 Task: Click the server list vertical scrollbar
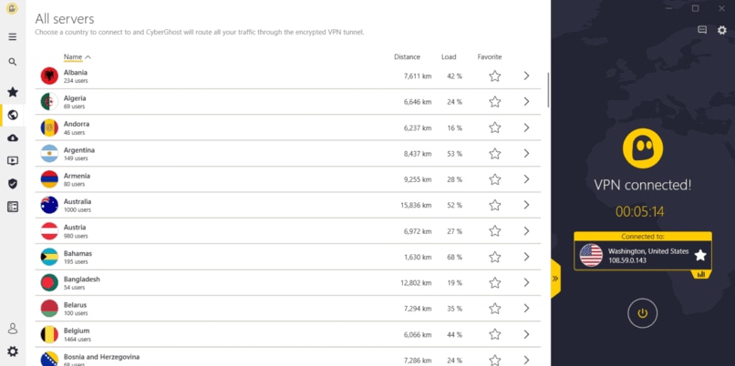pyautogui.click(x=548, y=90)
